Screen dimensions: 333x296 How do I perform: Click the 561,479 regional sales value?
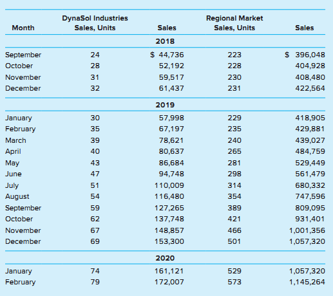(x=310, y=174)
